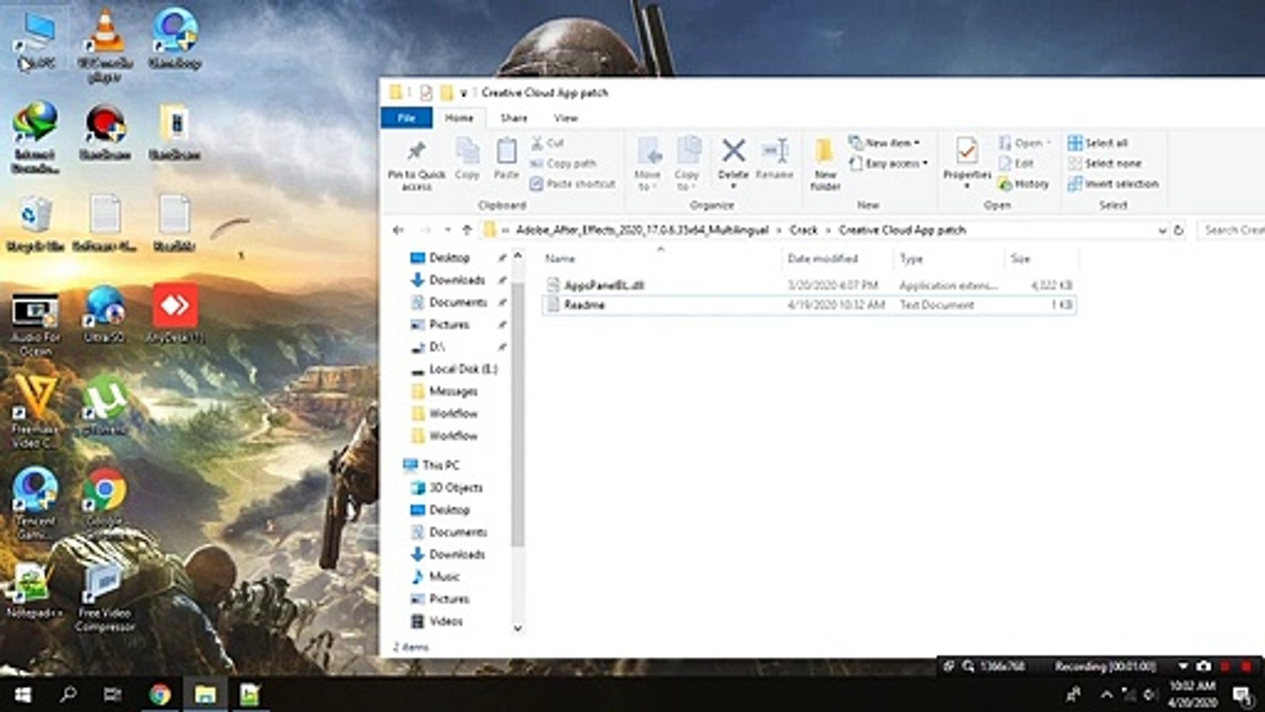
Task: Click the Search box in Explorer
Action: point(1232,229)
